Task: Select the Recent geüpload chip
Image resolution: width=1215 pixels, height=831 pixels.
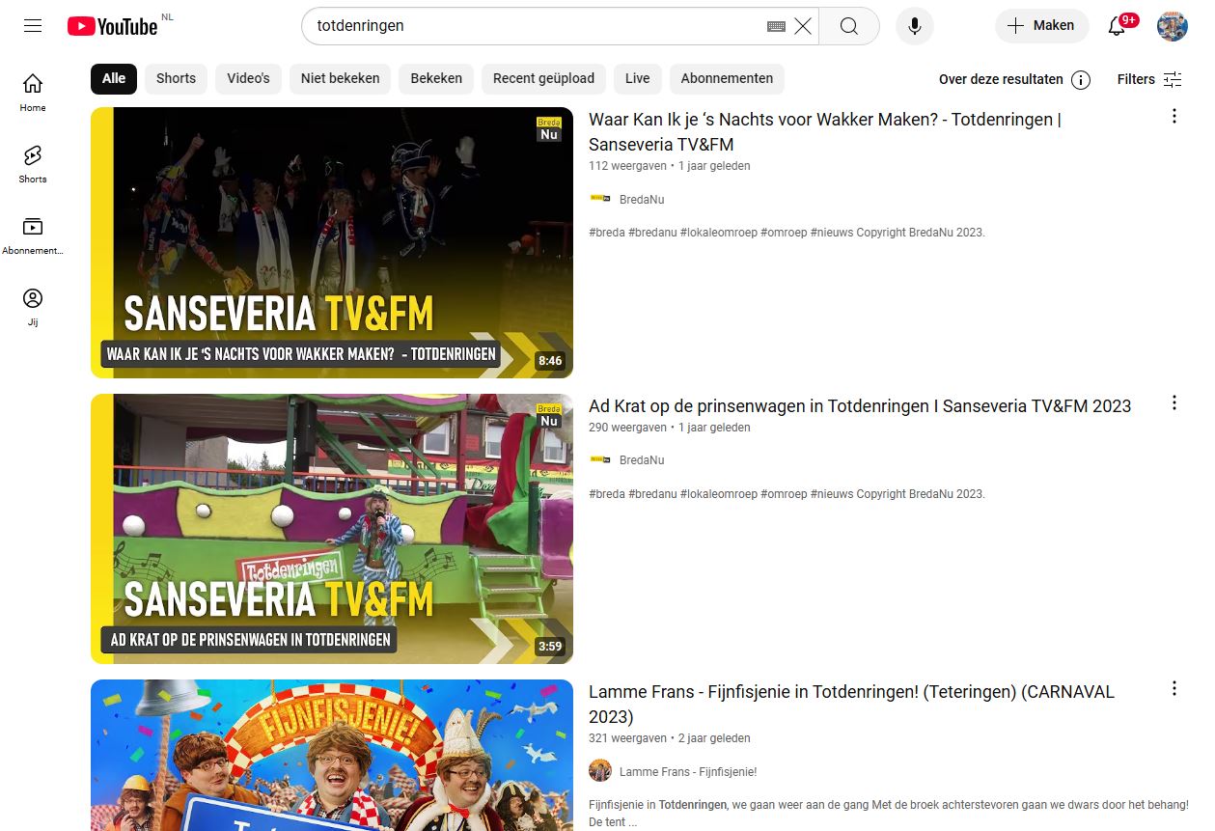Action: coord(544,79)
